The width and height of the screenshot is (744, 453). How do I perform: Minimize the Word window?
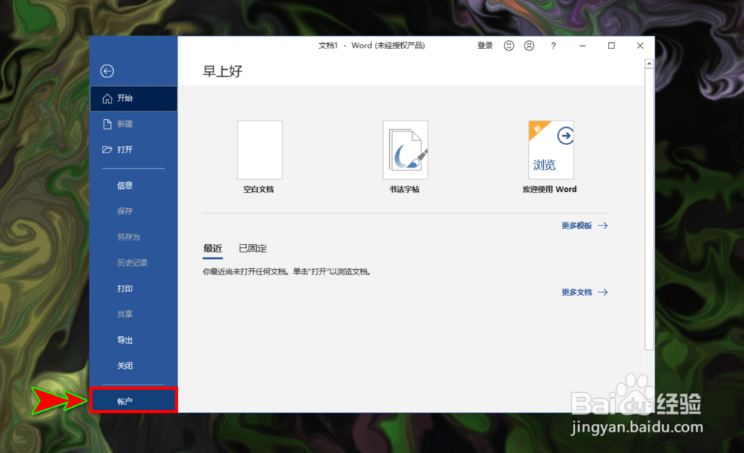(x=583, y=45)
